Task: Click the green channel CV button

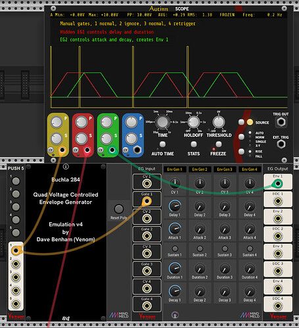Action: point(101,150)
